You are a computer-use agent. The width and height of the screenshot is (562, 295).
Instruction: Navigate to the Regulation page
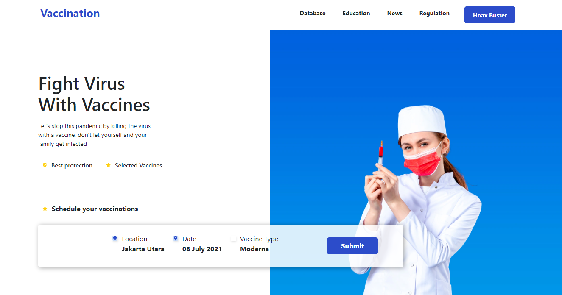(x=434, y=13)
